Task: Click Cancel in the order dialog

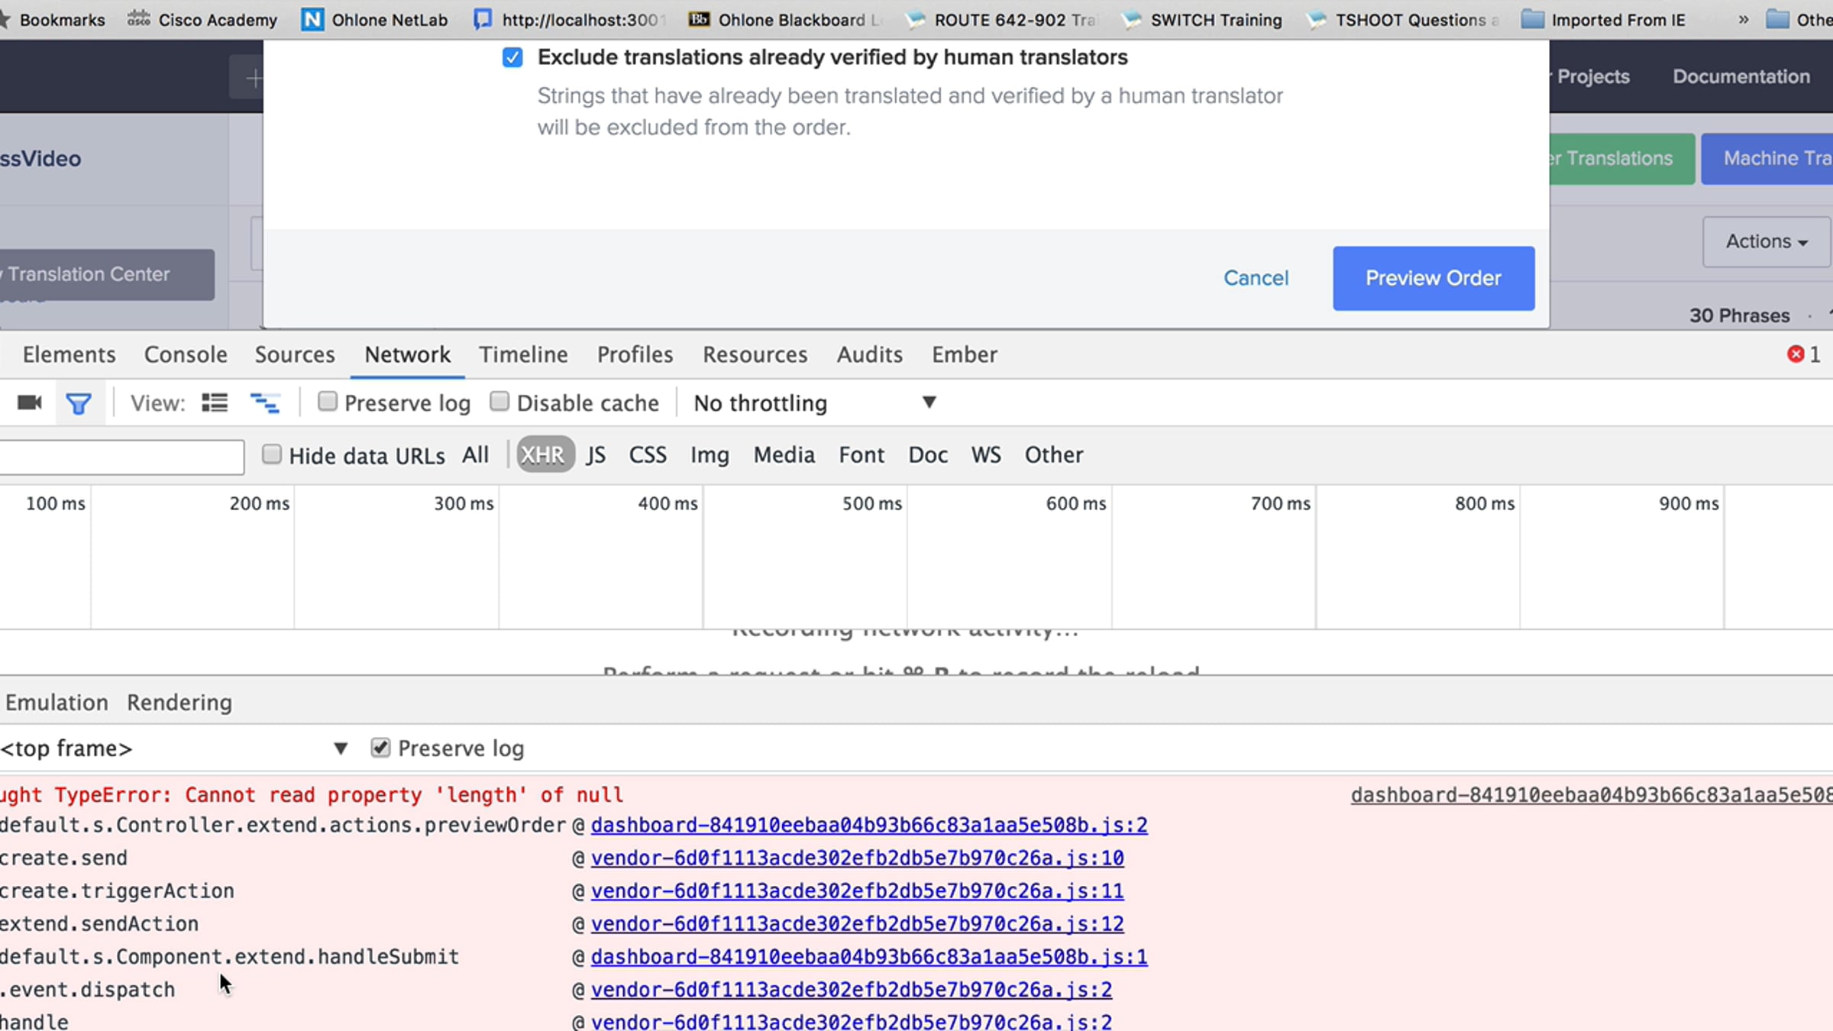Action: (x=1256, y=278)
